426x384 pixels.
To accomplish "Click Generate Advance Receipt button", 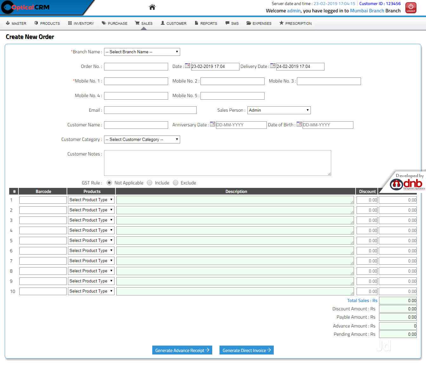I will pos(182,350).
